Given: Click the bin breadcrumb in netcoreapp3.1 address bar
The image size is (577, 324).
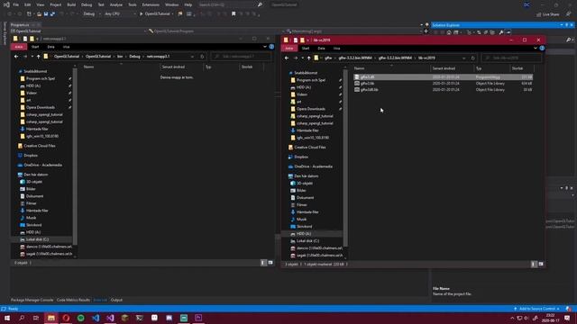Looking at the screenshot, I should coord(120,57).
